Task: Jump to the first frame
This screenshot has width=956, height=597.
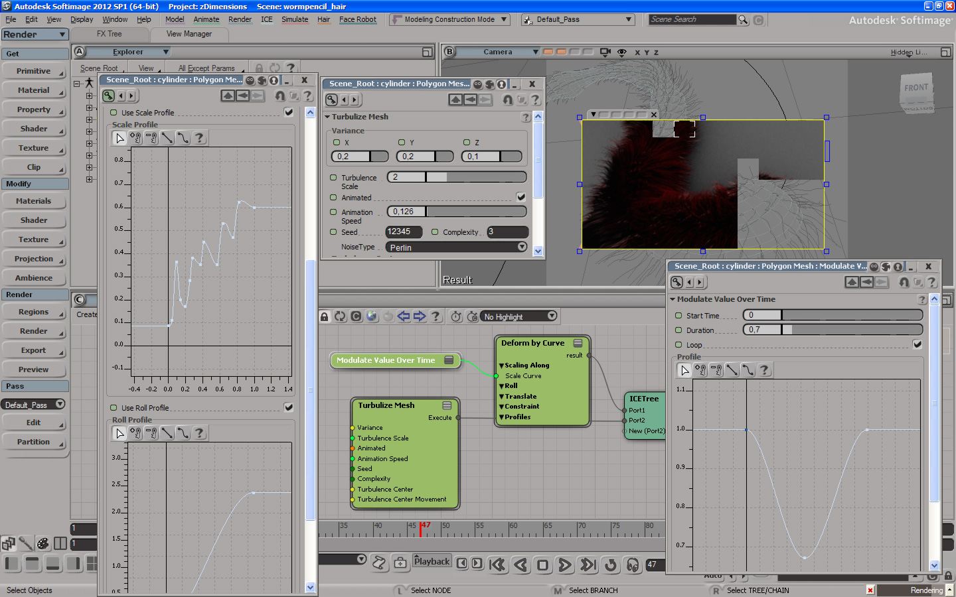Action: click(x=497, y=564)
